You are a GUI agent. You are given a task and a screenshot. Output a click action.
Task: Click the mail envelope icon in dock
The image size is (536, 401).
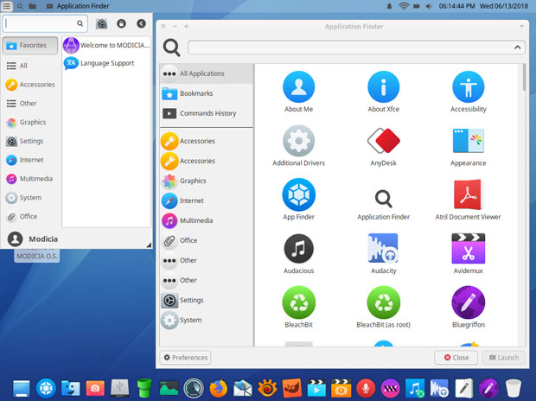[243, 388]
